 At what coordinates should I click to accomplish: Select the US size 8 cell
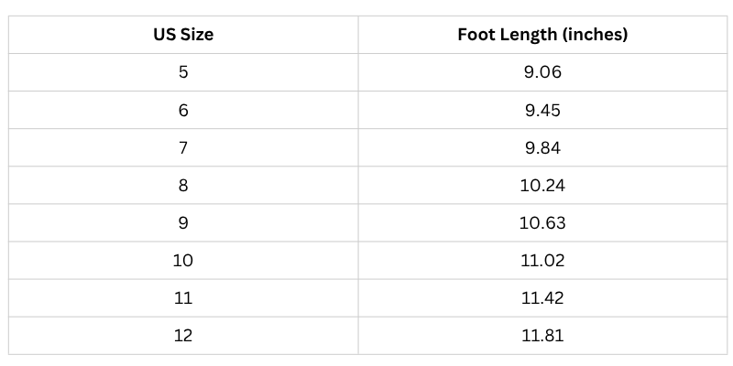pyautogui.click(x=183, y=185)
